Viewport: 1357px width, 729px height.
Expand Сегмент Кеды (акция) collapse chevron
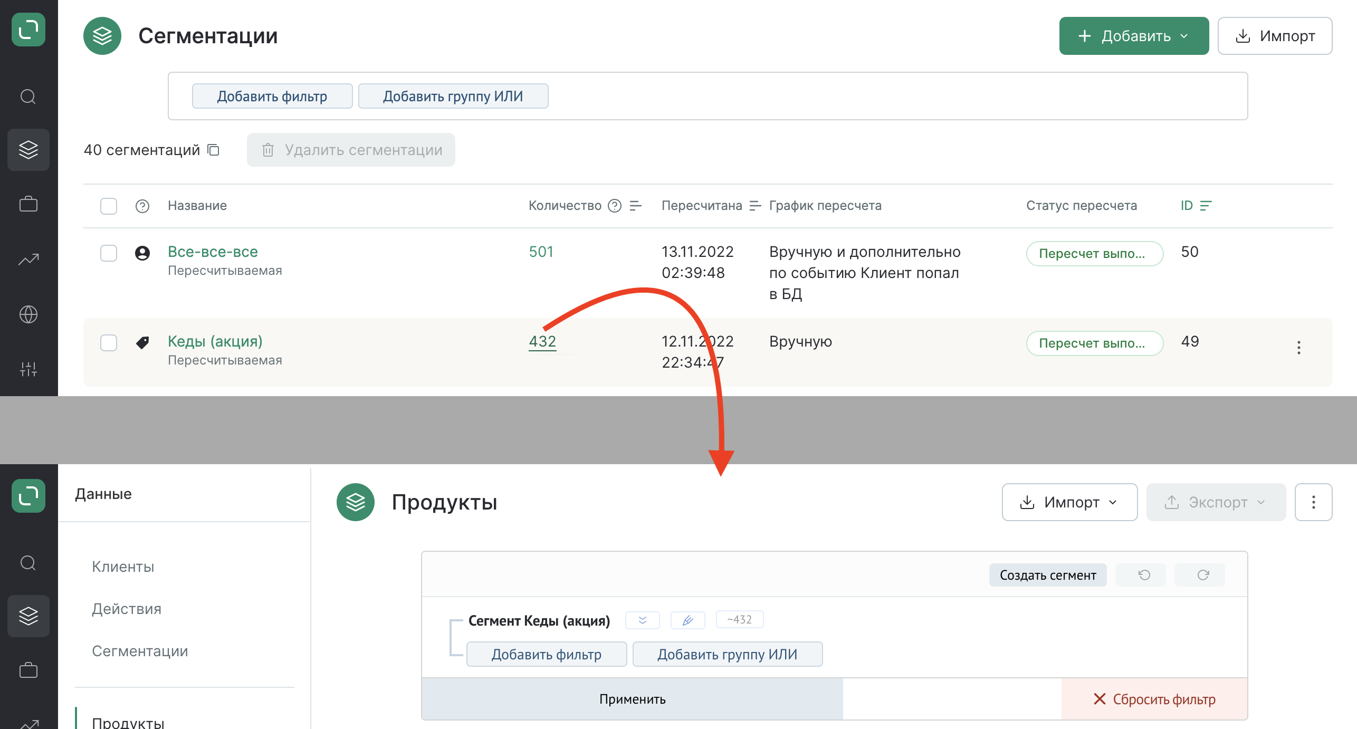642,620
